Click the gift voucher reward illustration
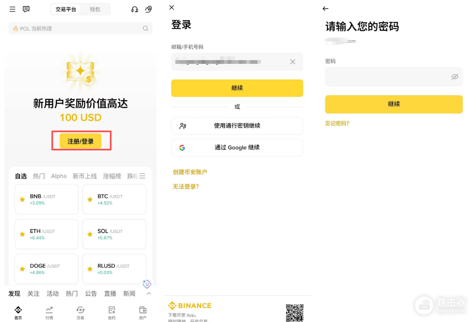 click(80, 73)
